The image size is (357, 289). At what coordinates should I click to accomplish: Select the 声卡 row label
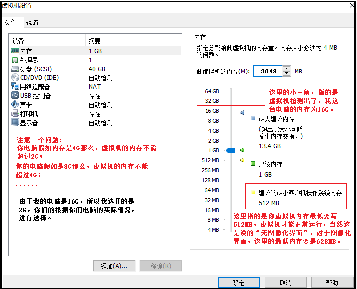(x=26, y=105)
